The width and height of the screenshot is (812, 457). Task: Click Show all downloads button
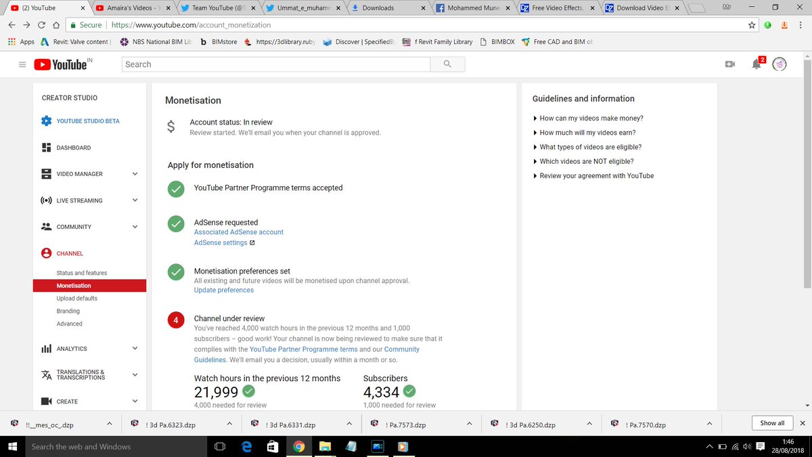click(772, 423)
